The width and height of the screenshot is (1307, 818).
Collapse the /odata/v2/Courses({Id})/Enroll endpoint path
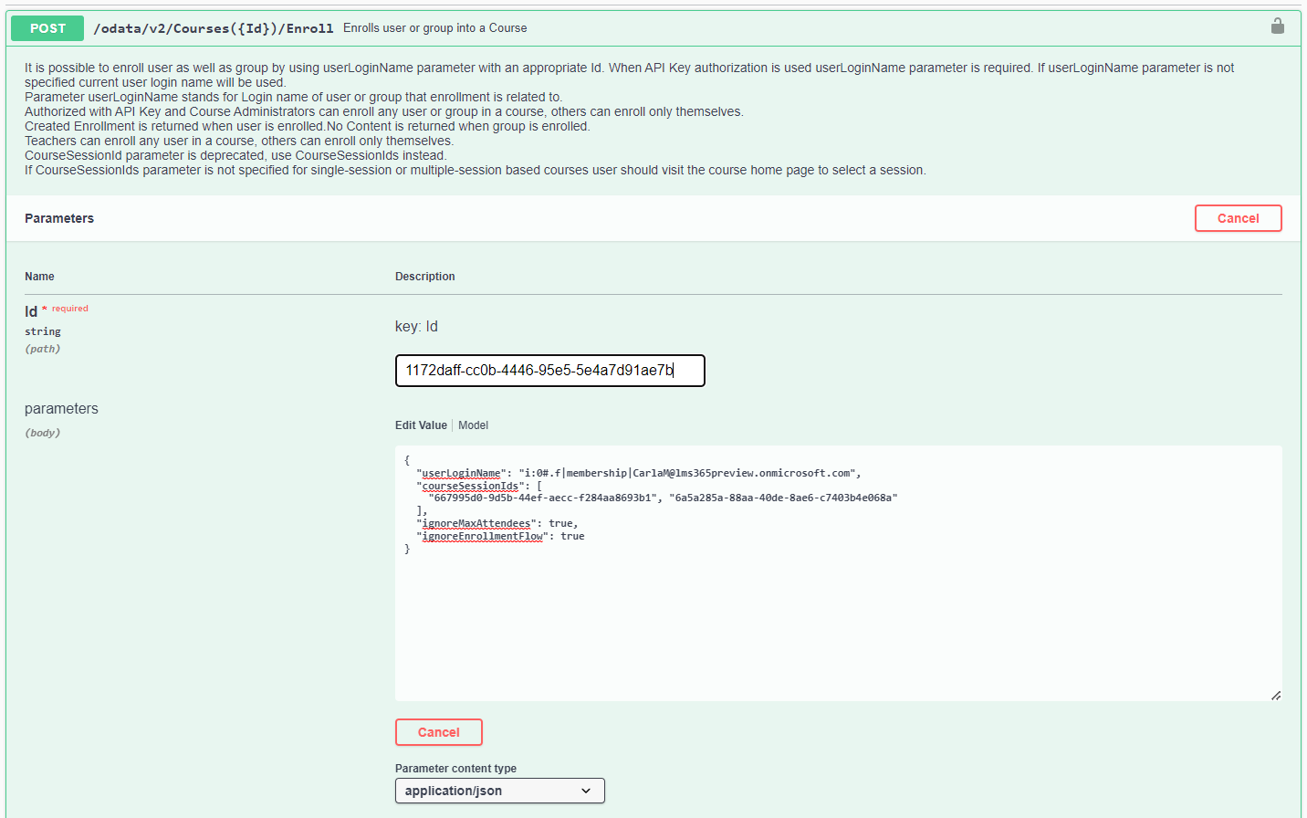coord(214,28)
